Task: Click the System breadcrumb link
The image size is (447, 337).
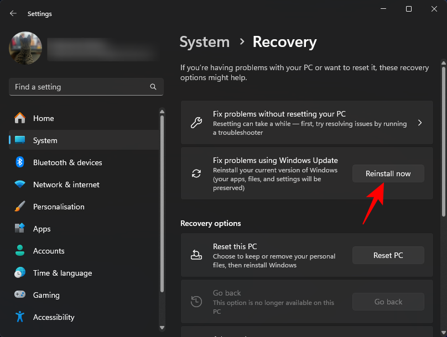Action: coord(205,42)
